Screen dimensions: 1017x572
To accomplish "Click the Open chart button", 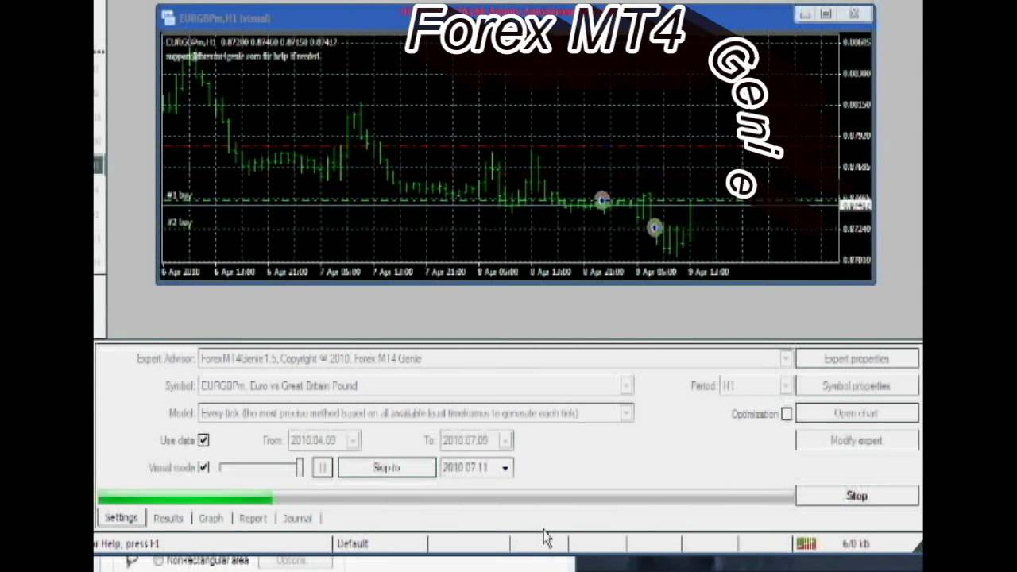I will click(x=857, y=413).
